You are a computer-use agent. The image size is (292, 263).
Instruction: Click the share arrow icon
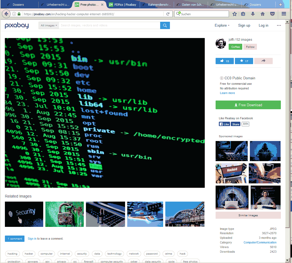[263, 61]
